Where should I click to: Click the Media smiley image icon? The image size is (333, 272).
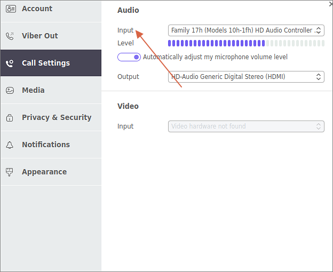tap(10, 91)
